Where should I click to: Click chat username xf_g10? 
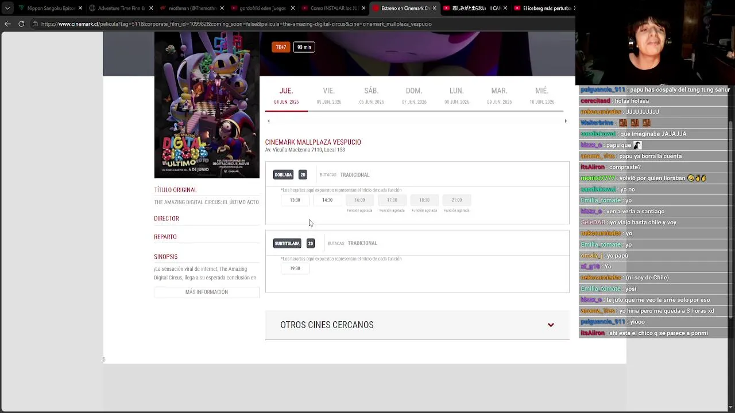pyautogui.click(x=590, y=267)
